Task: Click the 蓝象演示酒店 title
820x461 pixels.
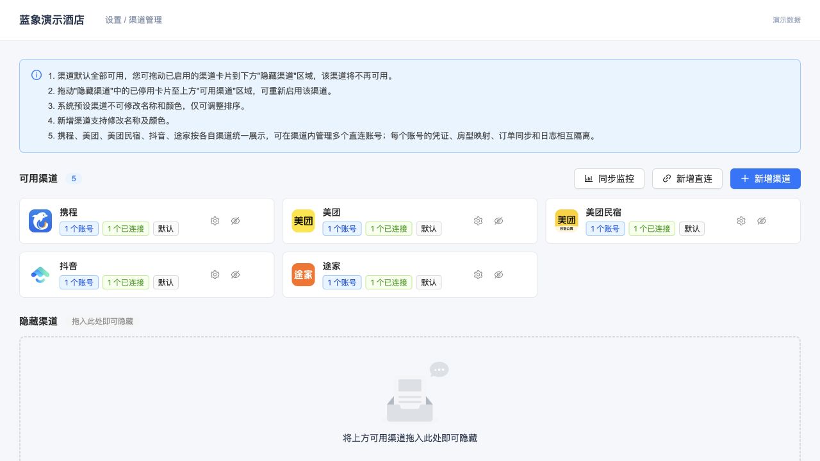Action: tap(52, 20)
